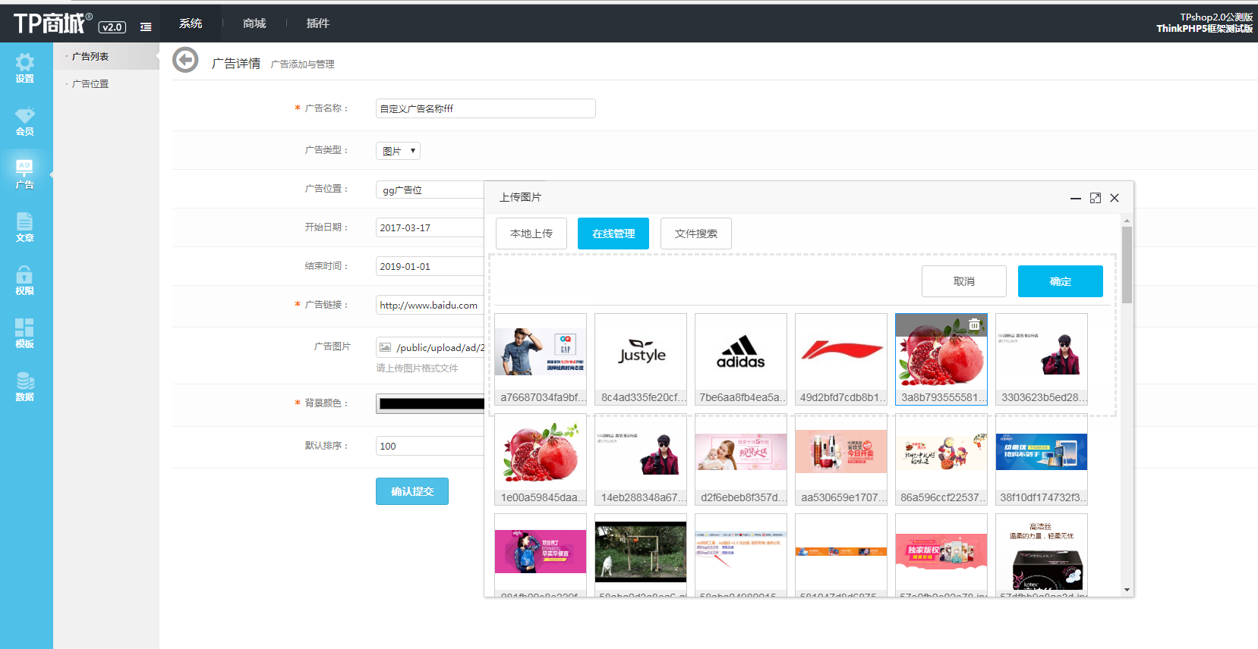Select thumbnail 86a596ccf22537
Screen dimensions: 1258x649
941,459
